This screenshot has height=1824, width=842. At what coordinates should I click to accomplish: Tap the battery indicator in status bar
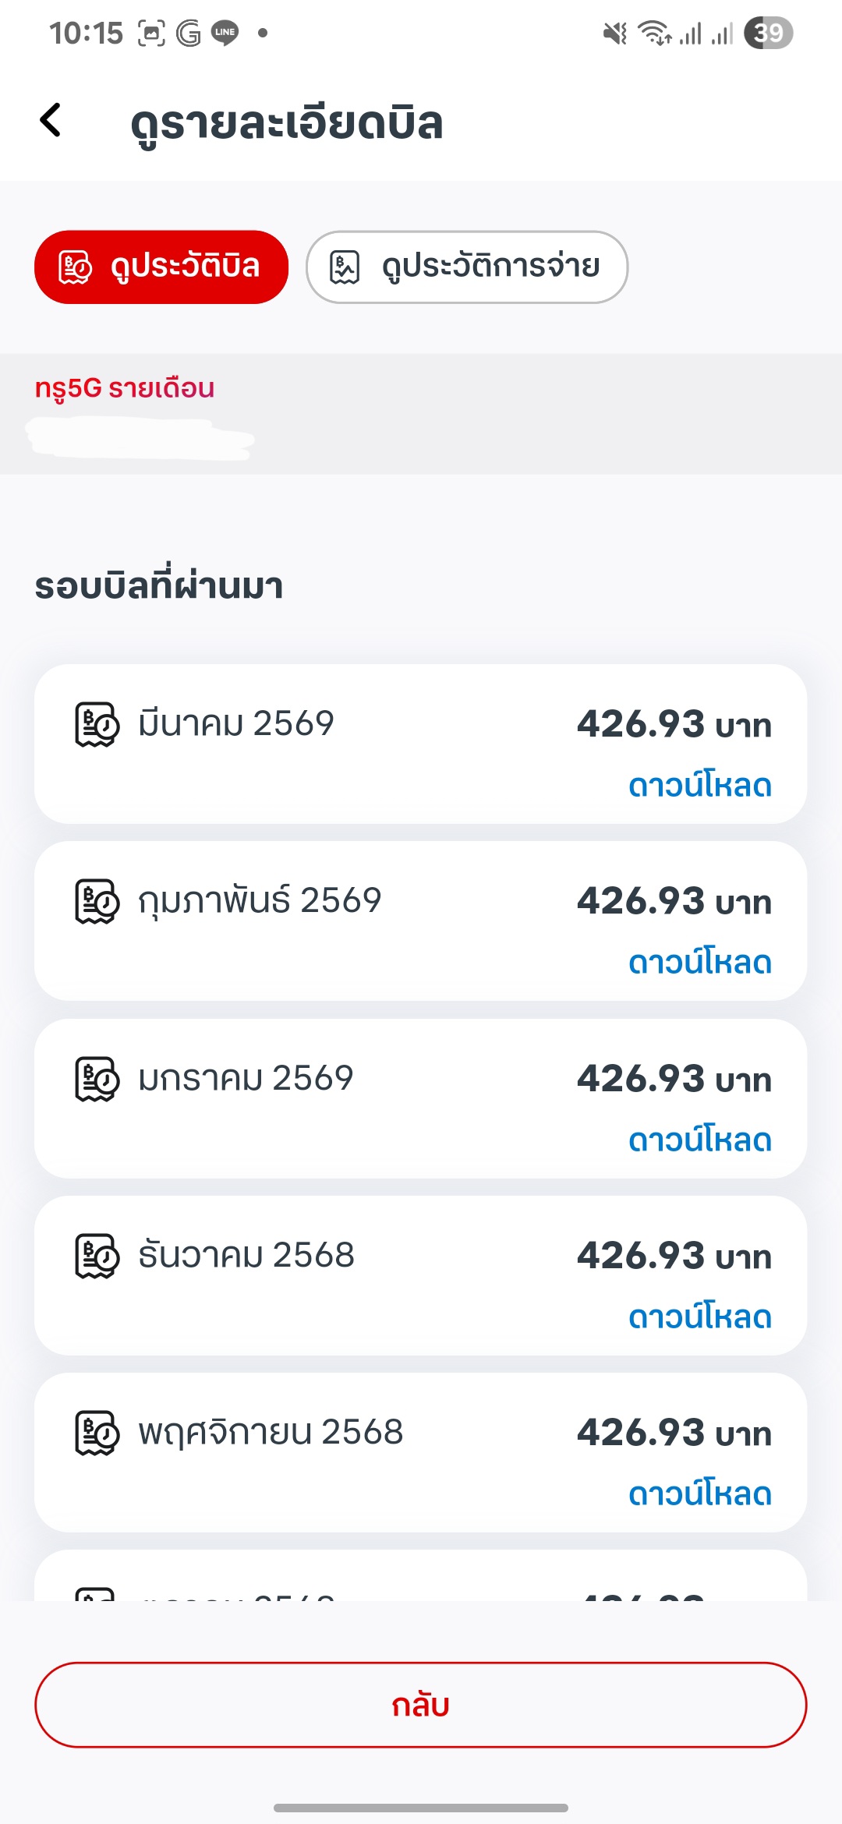[x=768, y=33]
